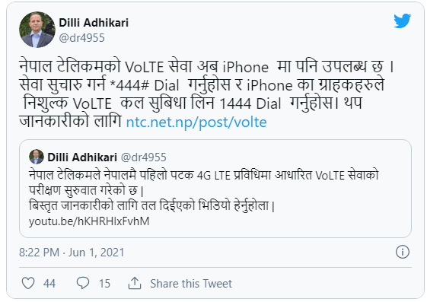Click the Twitter bird logo
This screenshot has width=427, height=302.
[402, 21]
